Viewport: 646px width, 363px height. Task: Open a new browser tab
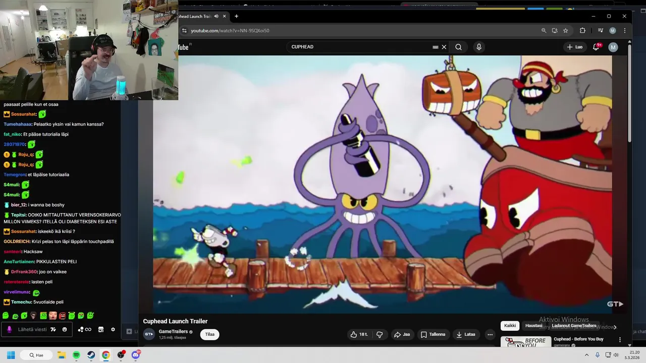[236, 16]
